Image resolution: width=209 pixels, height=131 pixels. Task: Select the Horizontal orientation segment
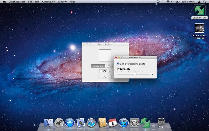[98, 66]
